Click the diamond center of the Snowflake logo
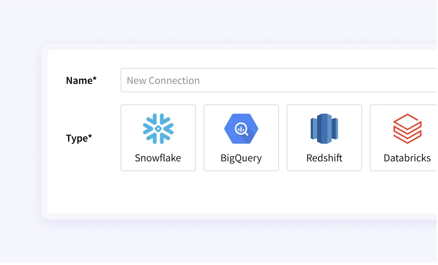 coord(158,129)
